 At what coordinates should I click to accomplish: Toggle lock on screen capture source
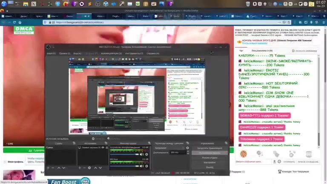click(x=106, y=147)
